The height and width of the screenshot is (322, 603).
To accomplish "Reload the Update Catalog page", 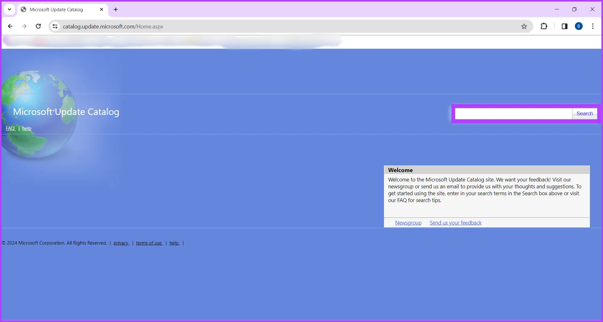I will tap(38, 26).
